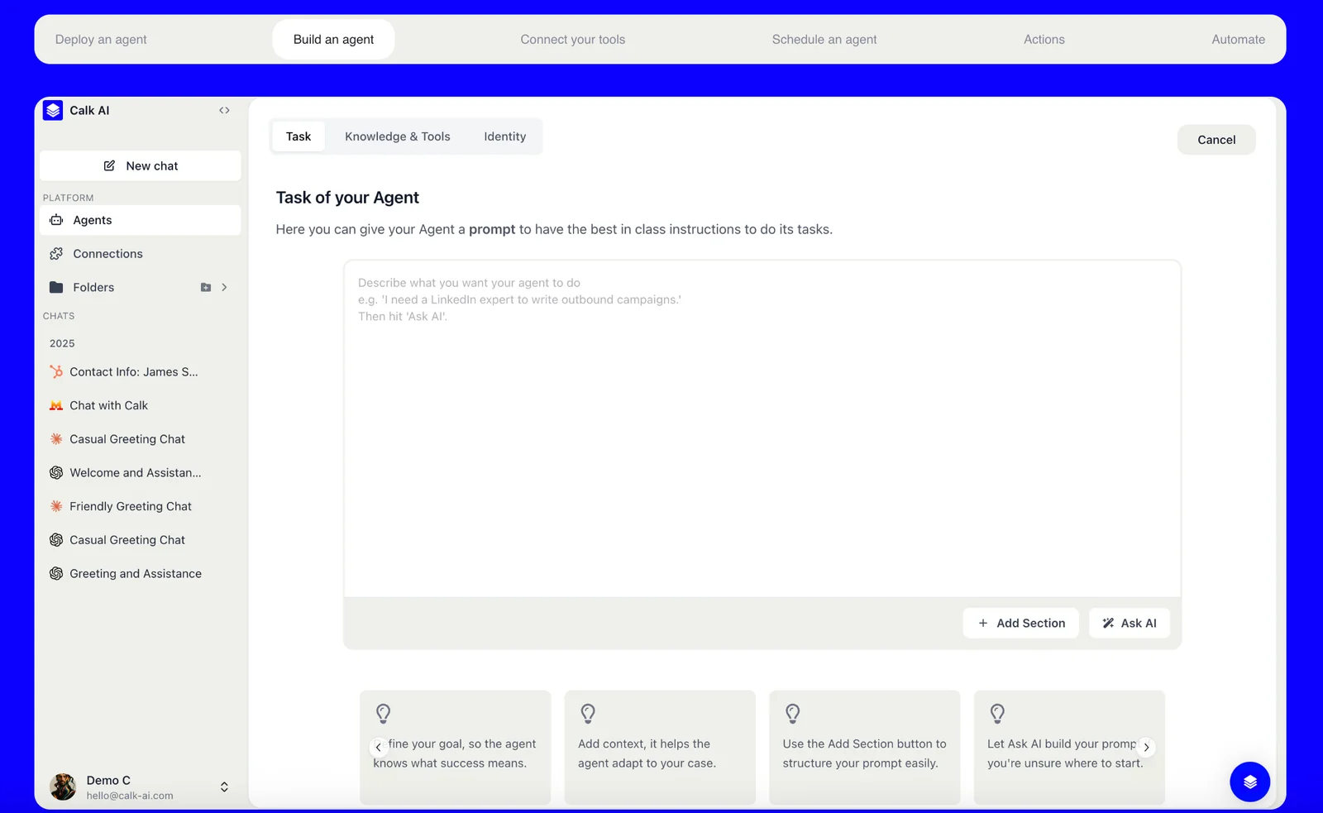Click the floating Calk layers button
This screenshot has width=1323, height=813.
pyautogui.click(x=1249, y=782)
